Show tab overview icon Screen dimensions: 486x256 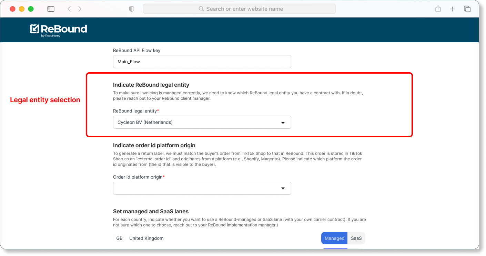pyautogui.click(x=467, y=9)
